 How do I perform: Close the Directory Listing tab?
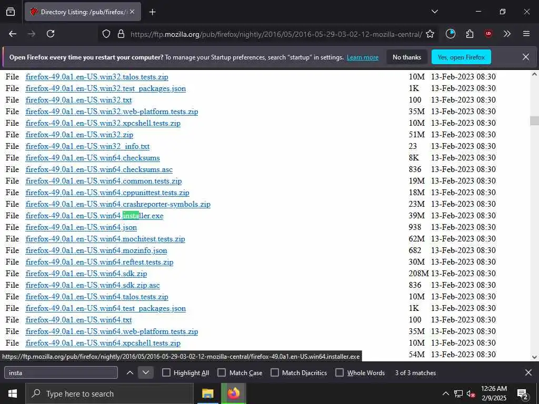[132, 12]
